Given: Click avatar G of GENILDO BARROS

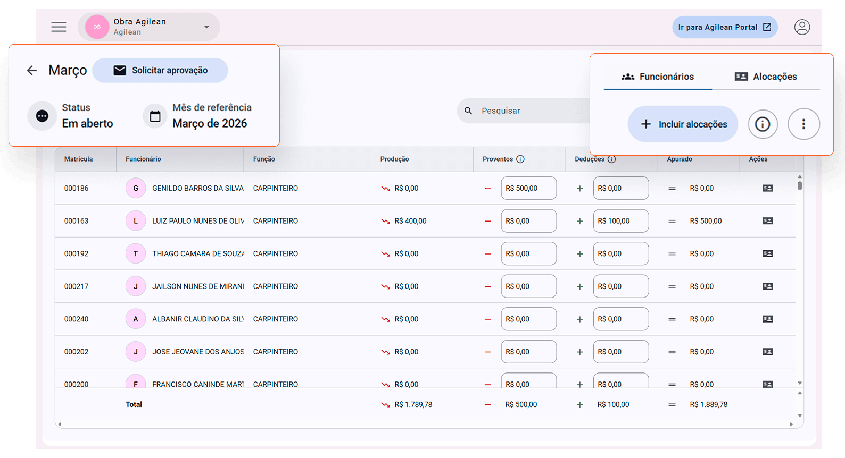Looking at the screenshot, I should tap(136, 188).
